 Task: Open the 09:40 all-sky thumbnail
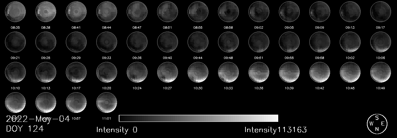(x=167, y=42)
